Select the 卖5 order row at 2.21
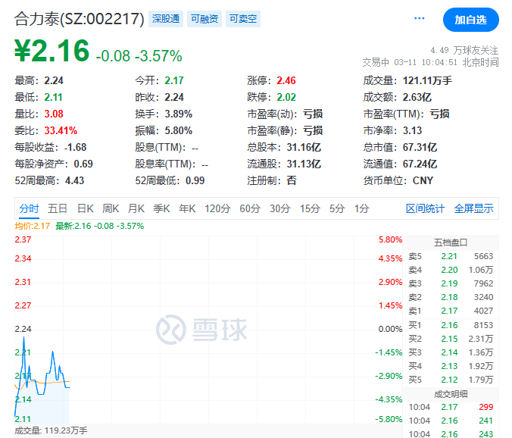Screen dimensions: 512x438 pyautogui.click(x=451, y=256)
